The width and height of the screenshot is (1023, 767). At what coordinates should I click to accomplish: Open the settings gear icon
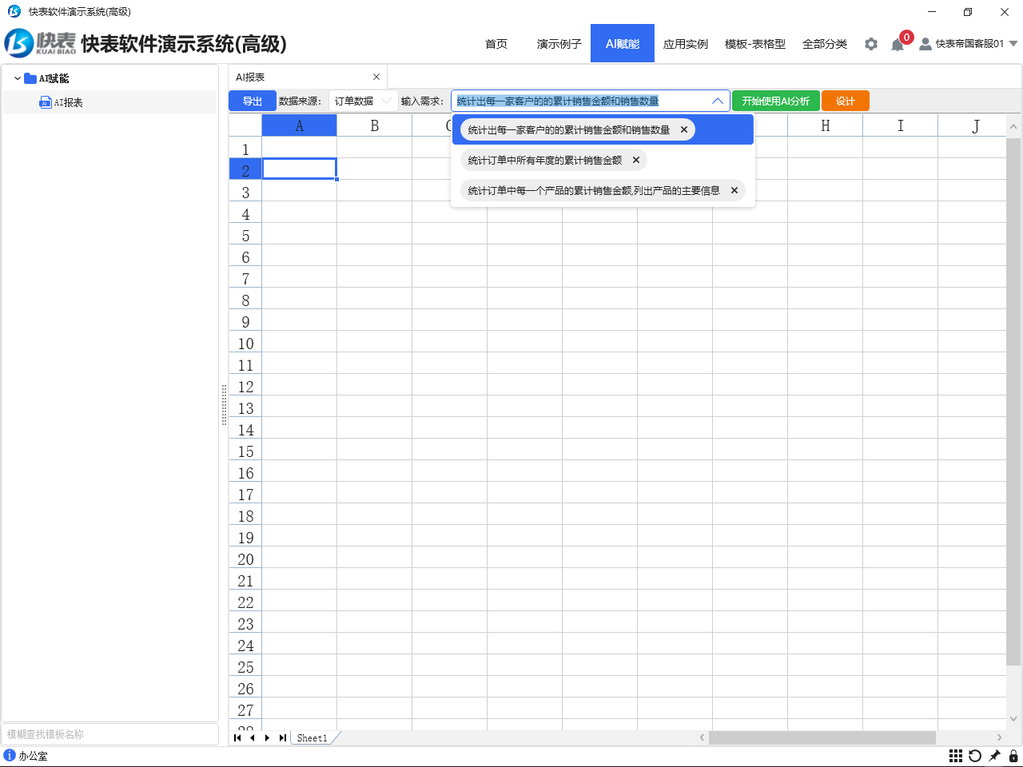[871, 44]
